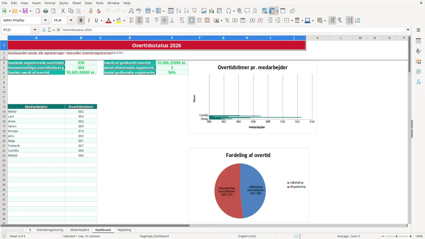Viewport: 425px width, 239px height.
Task: Click the Insert Hyperlink icon
Action: (x=239, y=11)
